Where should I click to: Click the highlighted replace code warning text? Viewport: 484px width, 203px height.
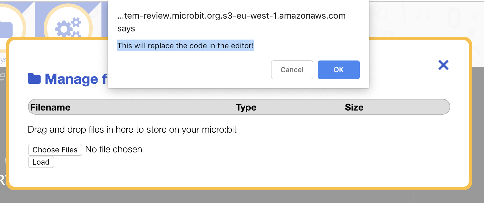coord(185,46)
